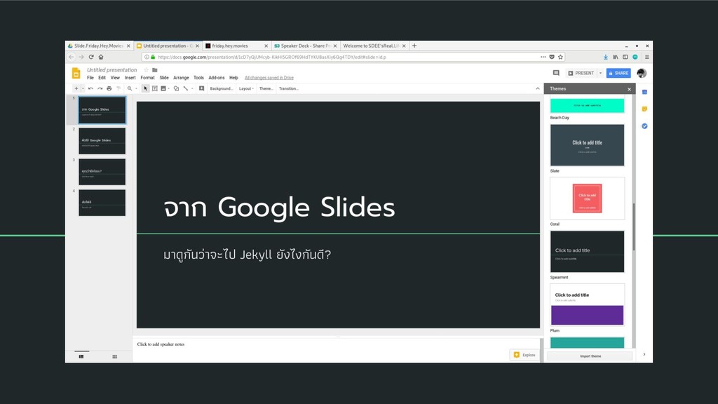This screenshot has height=404, width=718.
Task: Click the Import theme button
Action: 590,356
